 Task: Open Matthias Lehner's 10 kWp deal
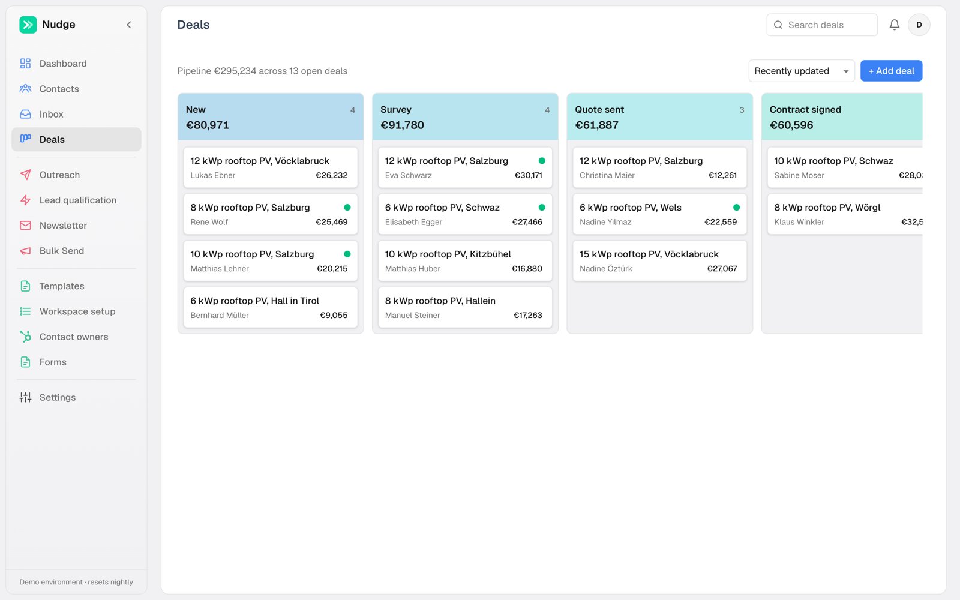point(271,261)
